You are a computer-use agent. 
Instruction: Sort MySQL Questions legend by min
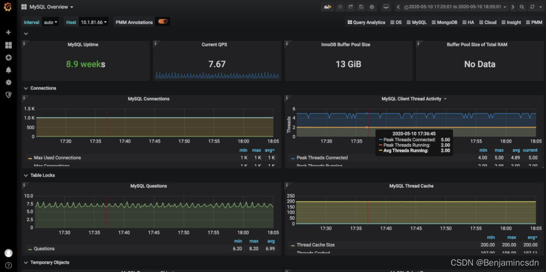(x=238, y=241)
